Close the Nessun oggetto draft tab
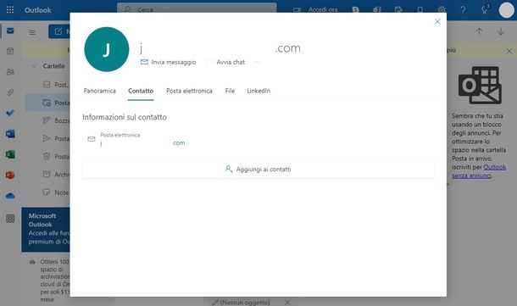This screenshot has width=517, height=306. tap(287, 302)
